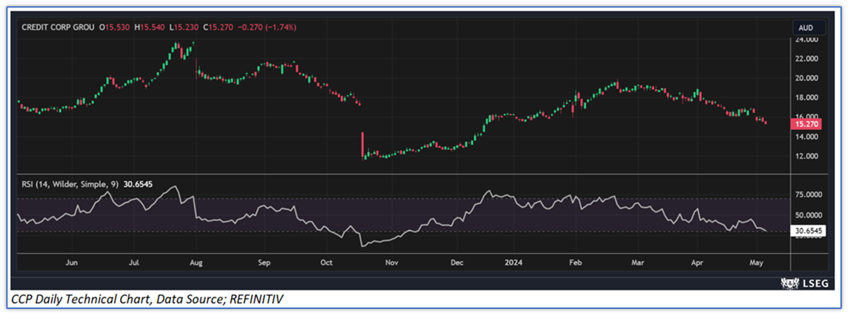Click the Mar label on time axis
This screenshot has height=315, width=848.
point(637,262)
